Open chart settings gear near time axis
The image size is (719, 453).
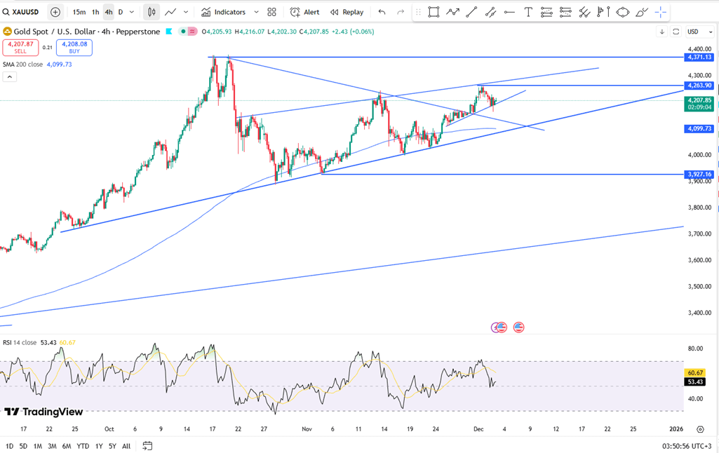(700, 429)
